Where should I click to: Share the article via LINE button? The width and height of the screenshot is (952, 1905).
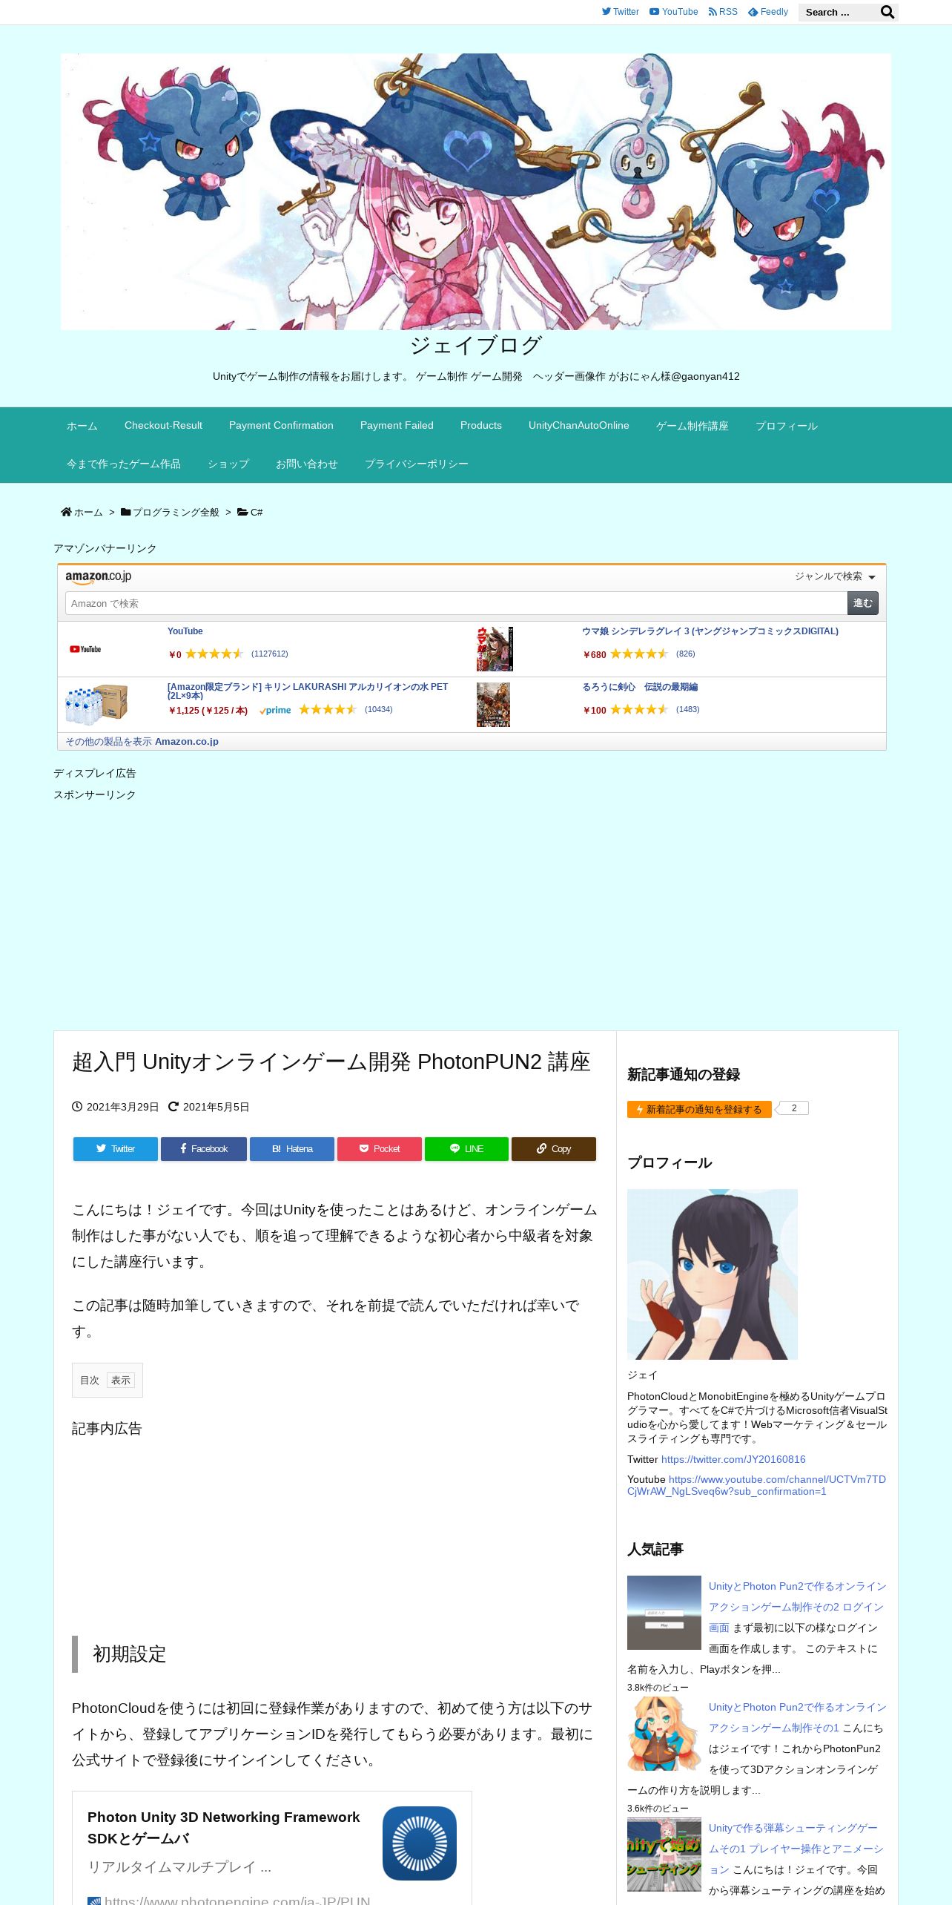[466, 1149]
